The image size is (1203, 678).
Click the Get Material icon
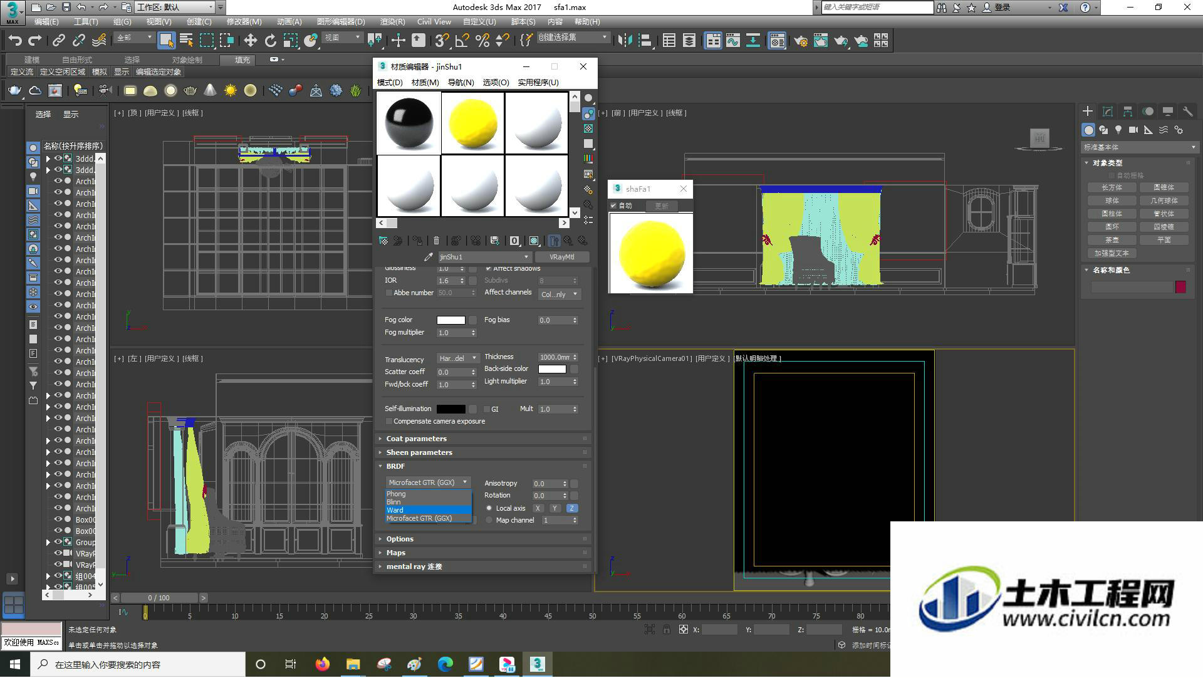[x=383, y=241]
